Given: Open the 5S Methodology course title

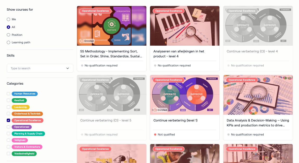Looking at the screenshot, I should (111, 54).
